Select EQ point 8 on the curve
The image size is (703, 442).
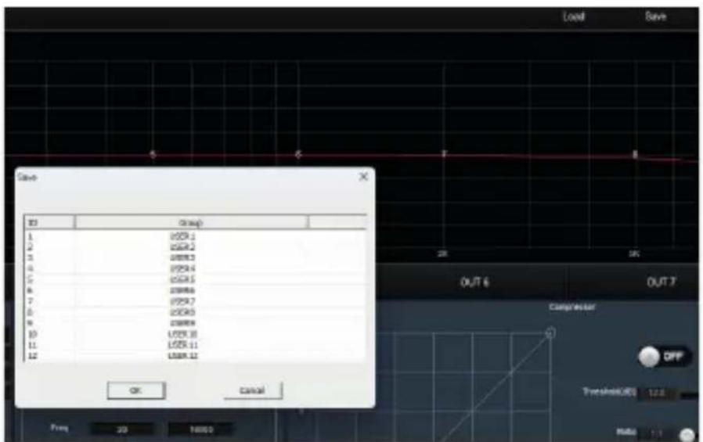635,154
